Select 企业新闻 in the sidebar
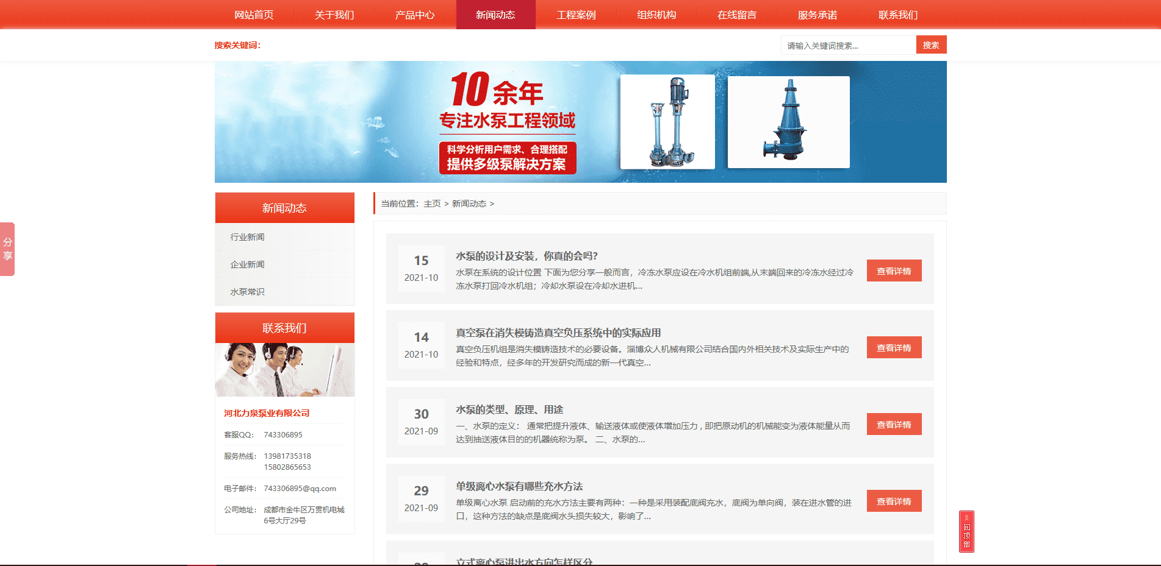Viewport: 1161px width, 566px height. click(x=247, y=264)
